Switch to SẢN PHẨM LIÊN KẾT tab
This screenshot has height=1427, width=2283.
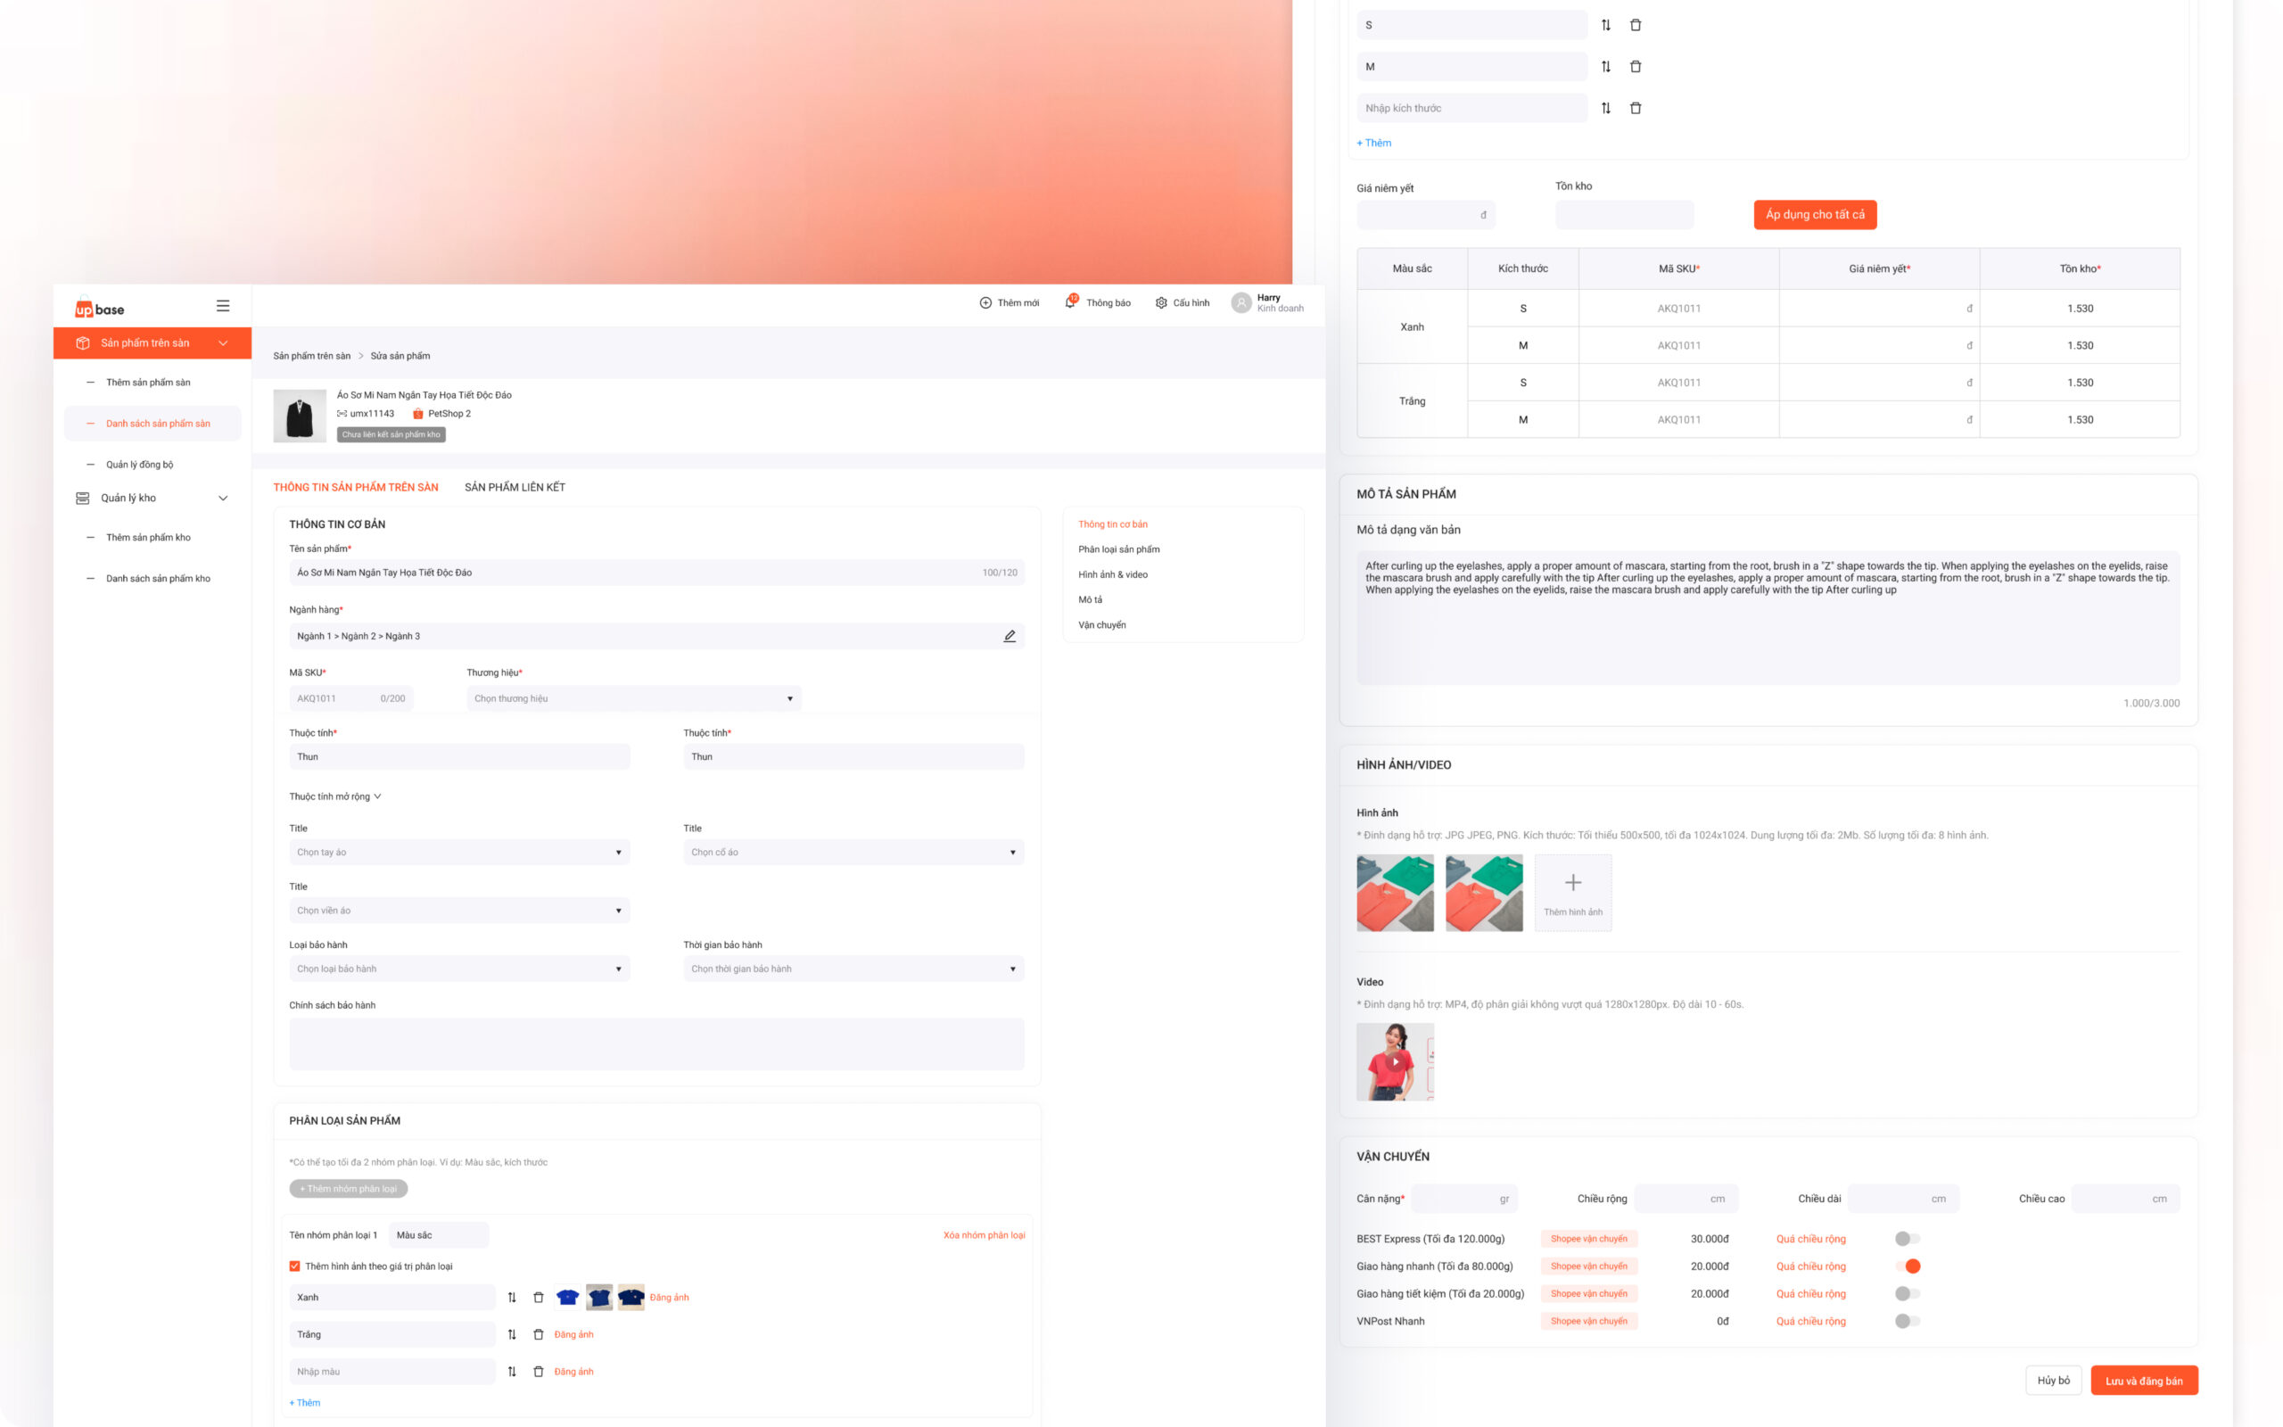pos(515,487)
